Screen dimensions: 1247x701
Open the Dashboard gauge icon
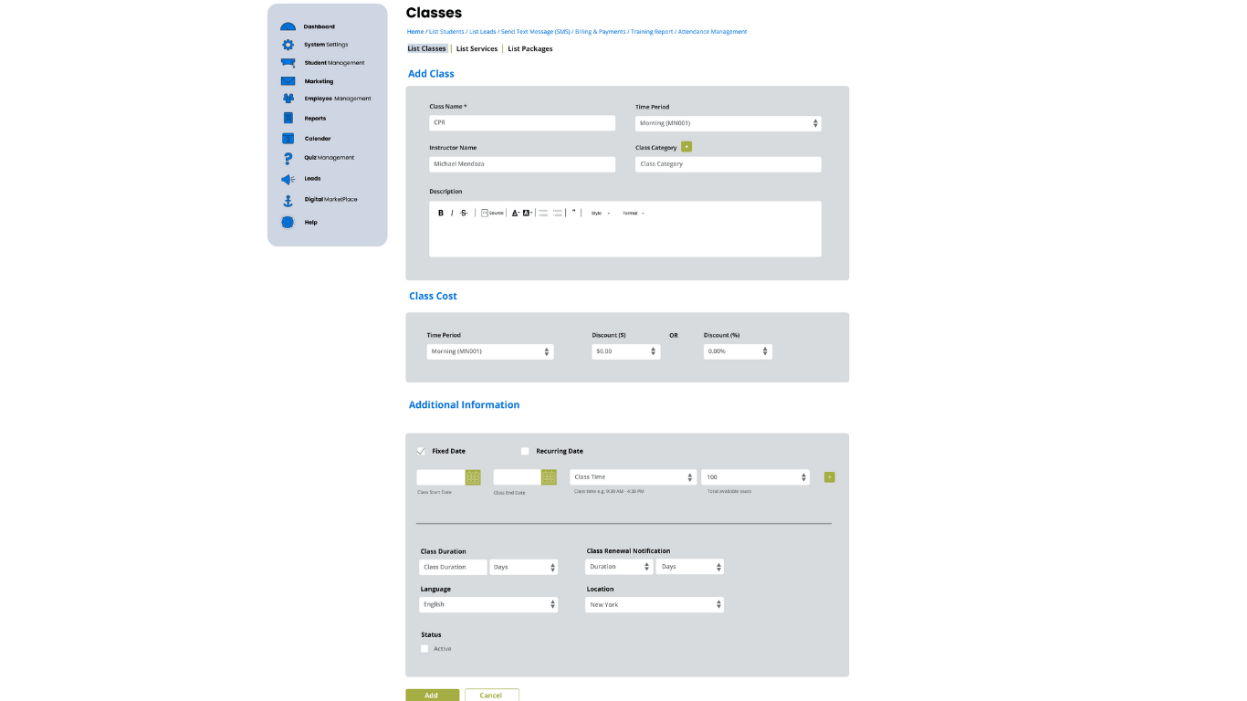pyautogui.click(x=288, y=27)
